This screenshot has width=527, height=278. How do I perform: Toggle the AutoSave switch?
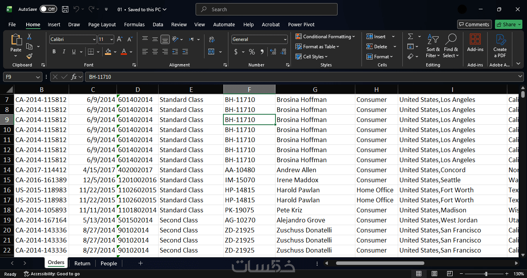48,9
